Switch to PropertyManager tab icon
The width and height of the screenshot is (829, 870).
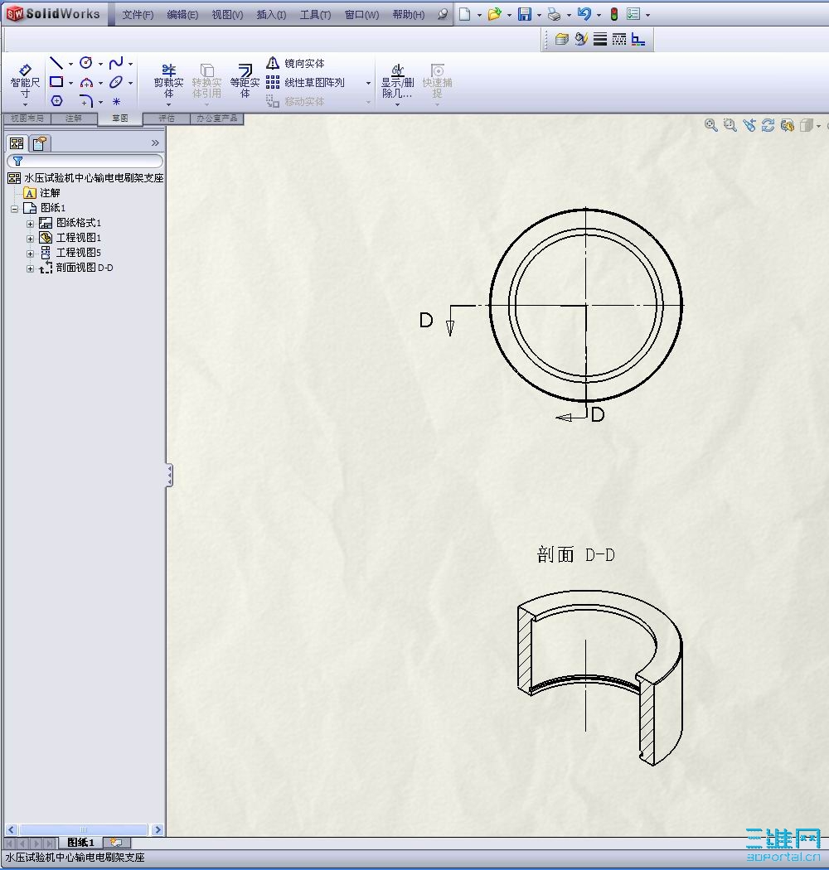[40, 143]
